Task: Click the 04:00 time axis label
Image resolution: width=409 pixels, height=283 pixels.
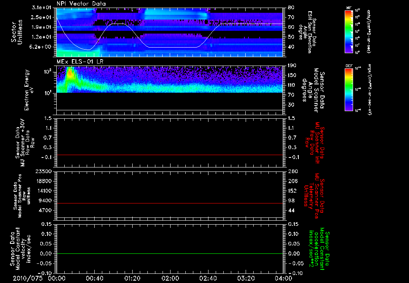Action: click(x=284, y=278)
